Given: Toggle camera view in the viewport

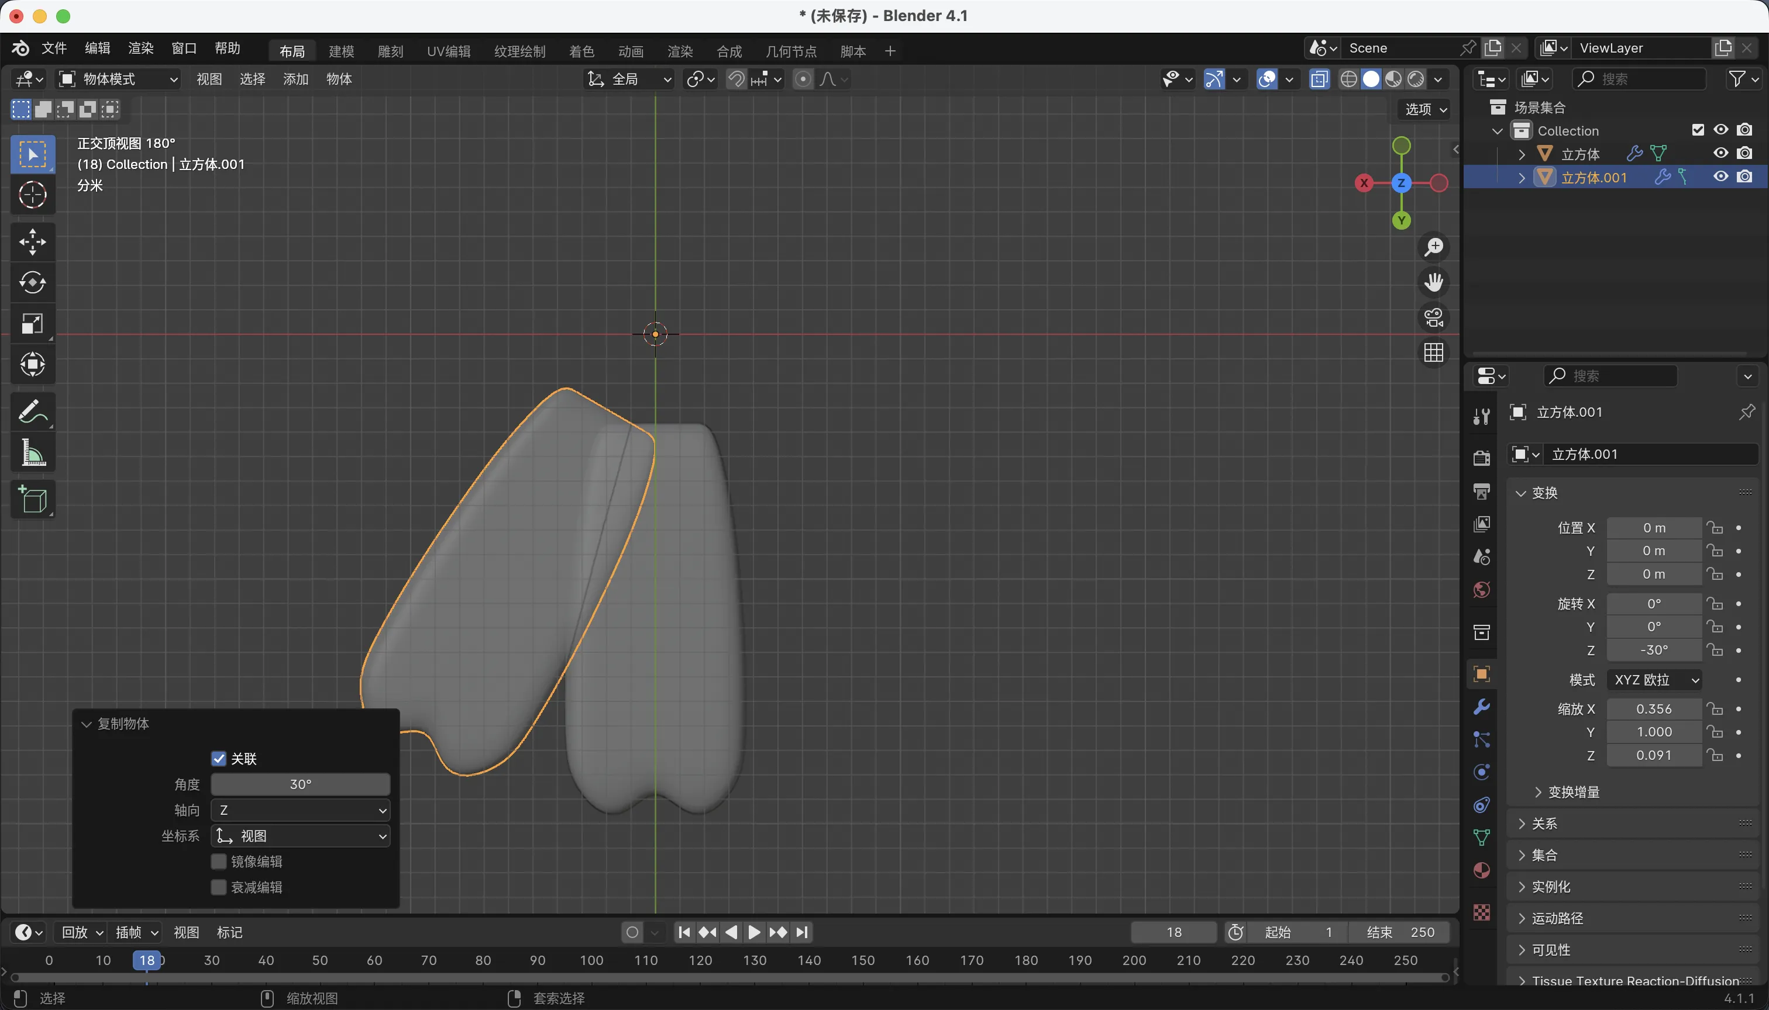Looking at the screenshot, I should coord(1433,318).
